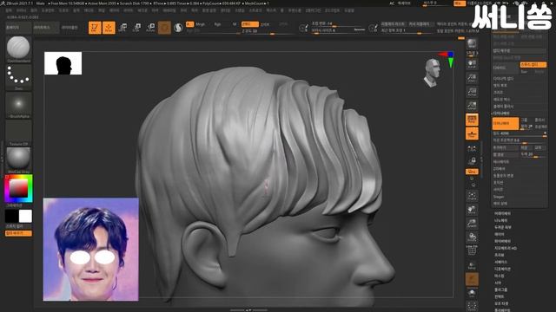Open the MatCap Gray material picker
556x312 pixels.
[18, 160]
